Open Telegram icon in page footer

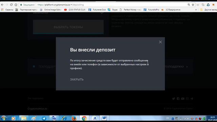pyautogui.click(x=192, y=99)
